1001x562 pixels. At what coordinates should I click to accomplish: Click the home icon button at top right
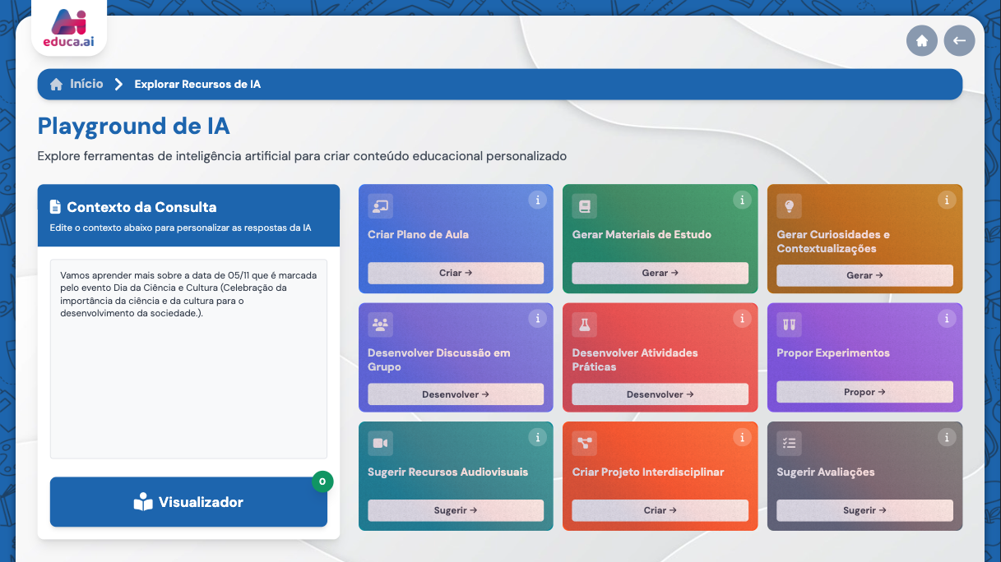tap(921, 41)
